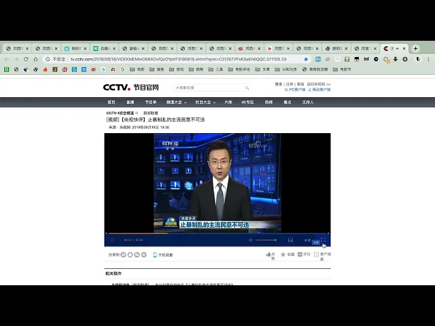Open the 电影 bookmarks folder
The image size is (435, 326).
pyautogui.click(x=137, y=69)
